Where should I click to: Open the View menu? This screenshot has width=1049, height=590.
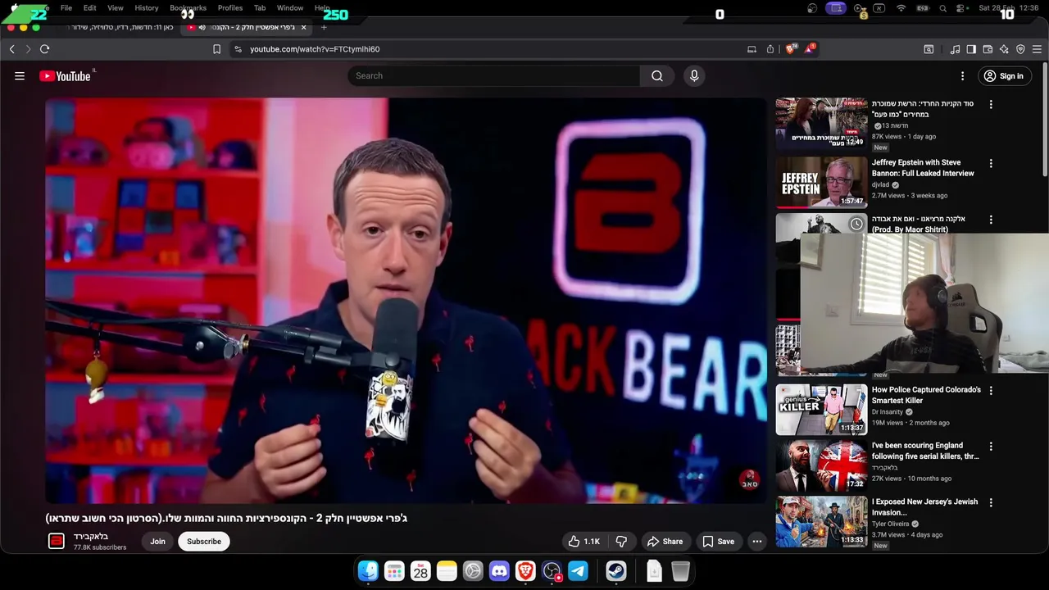coord(116,8)
